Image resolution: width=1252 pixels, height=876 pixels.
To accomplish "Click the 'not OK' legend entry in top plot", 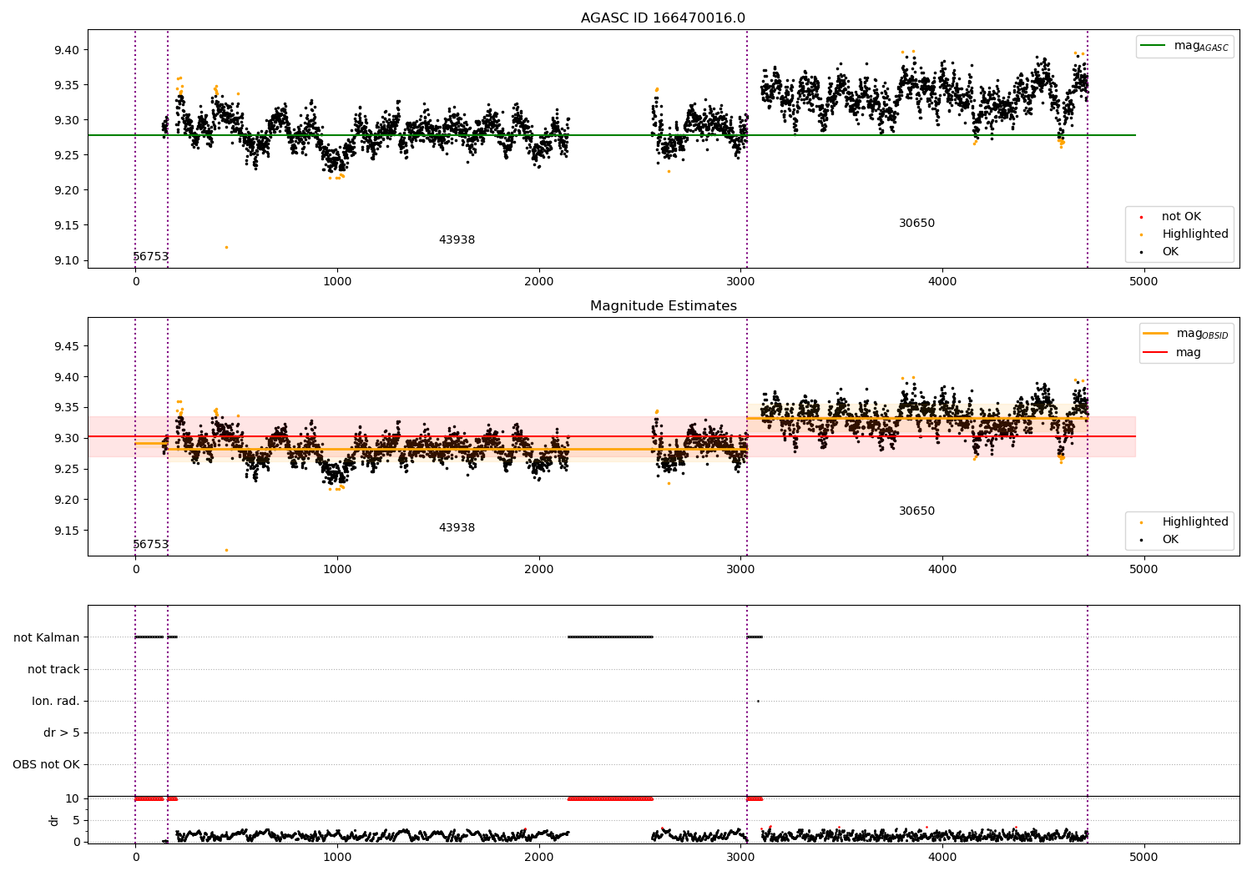I will pos(1171,217).
